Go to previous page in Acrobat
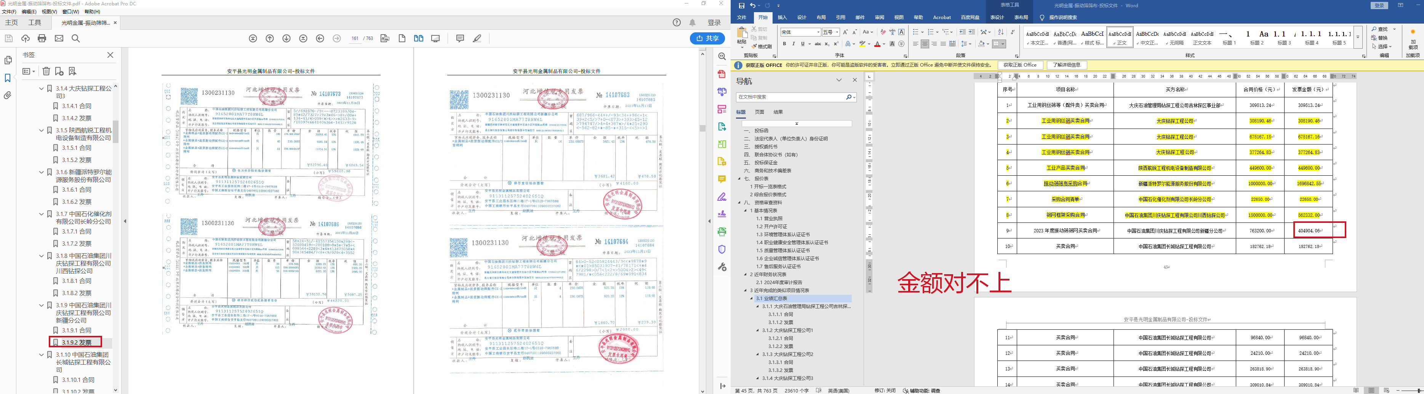Viewport: 1424px width, 394px height. [x=270, y=38]
